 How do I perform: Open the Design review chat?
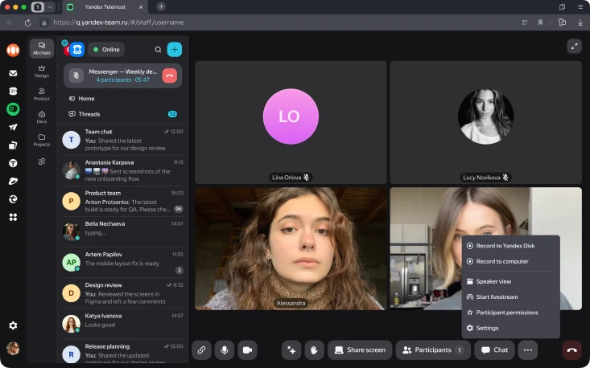[122, 293]
